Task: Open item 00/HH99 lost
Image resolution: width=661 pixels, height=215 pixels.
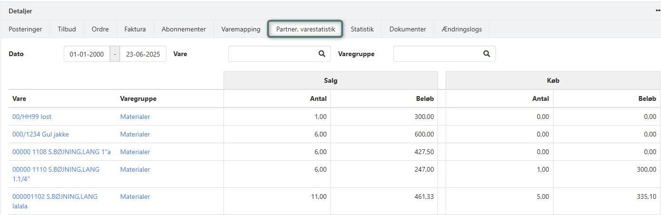Action: 32,117
